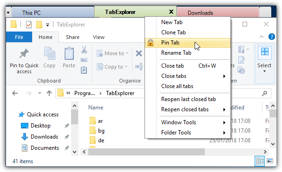Viewport: 282px width, 172px height.
Task: Open Customize Quick Access Toolbar dropdown
Action: click(x=48, y=25)
